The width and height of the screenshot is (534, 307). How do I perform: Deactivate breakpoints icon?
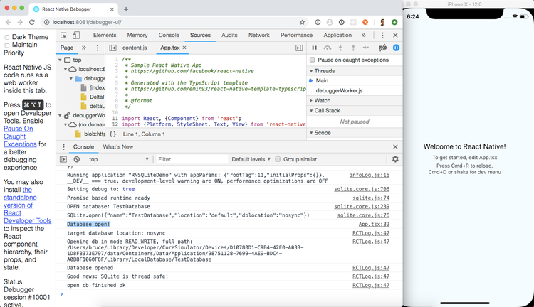pos(383,48)
